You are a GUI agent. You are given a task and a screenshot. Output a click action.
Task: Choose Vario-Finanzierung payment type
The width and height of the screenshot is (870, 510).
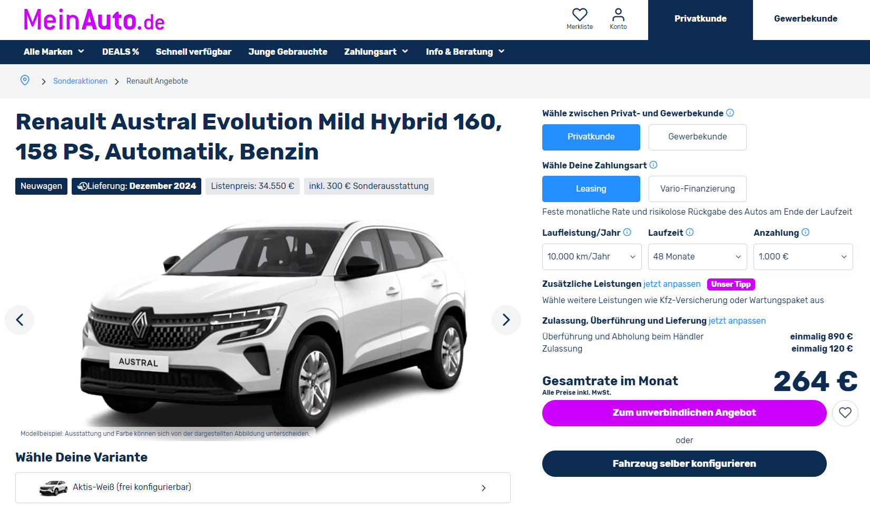pos(697,189)
